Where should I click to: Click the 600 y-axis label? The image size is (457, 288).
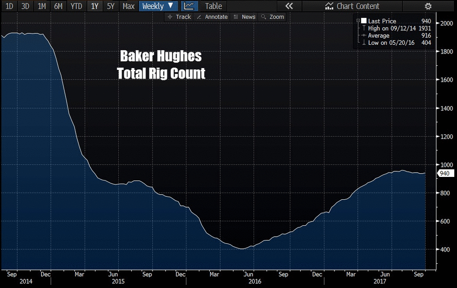(445, 221)
